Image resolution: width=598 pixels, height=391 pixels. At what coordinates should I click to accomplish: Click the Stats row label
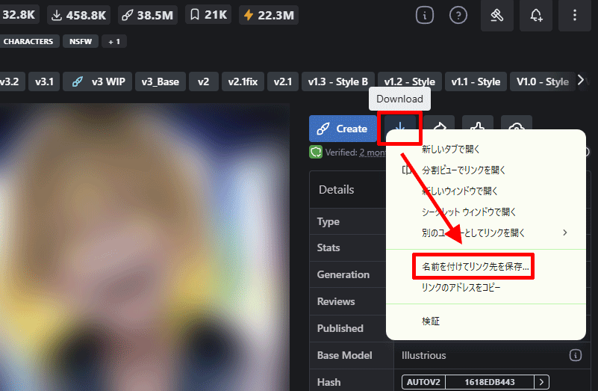pyautogui.click(x=328, y=247)
